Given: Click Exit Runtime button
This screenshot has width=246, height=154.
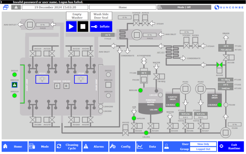Looking at the screenshot, I should pos(231,146).
